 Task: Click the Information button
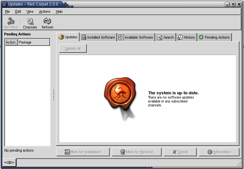(219, 152)
